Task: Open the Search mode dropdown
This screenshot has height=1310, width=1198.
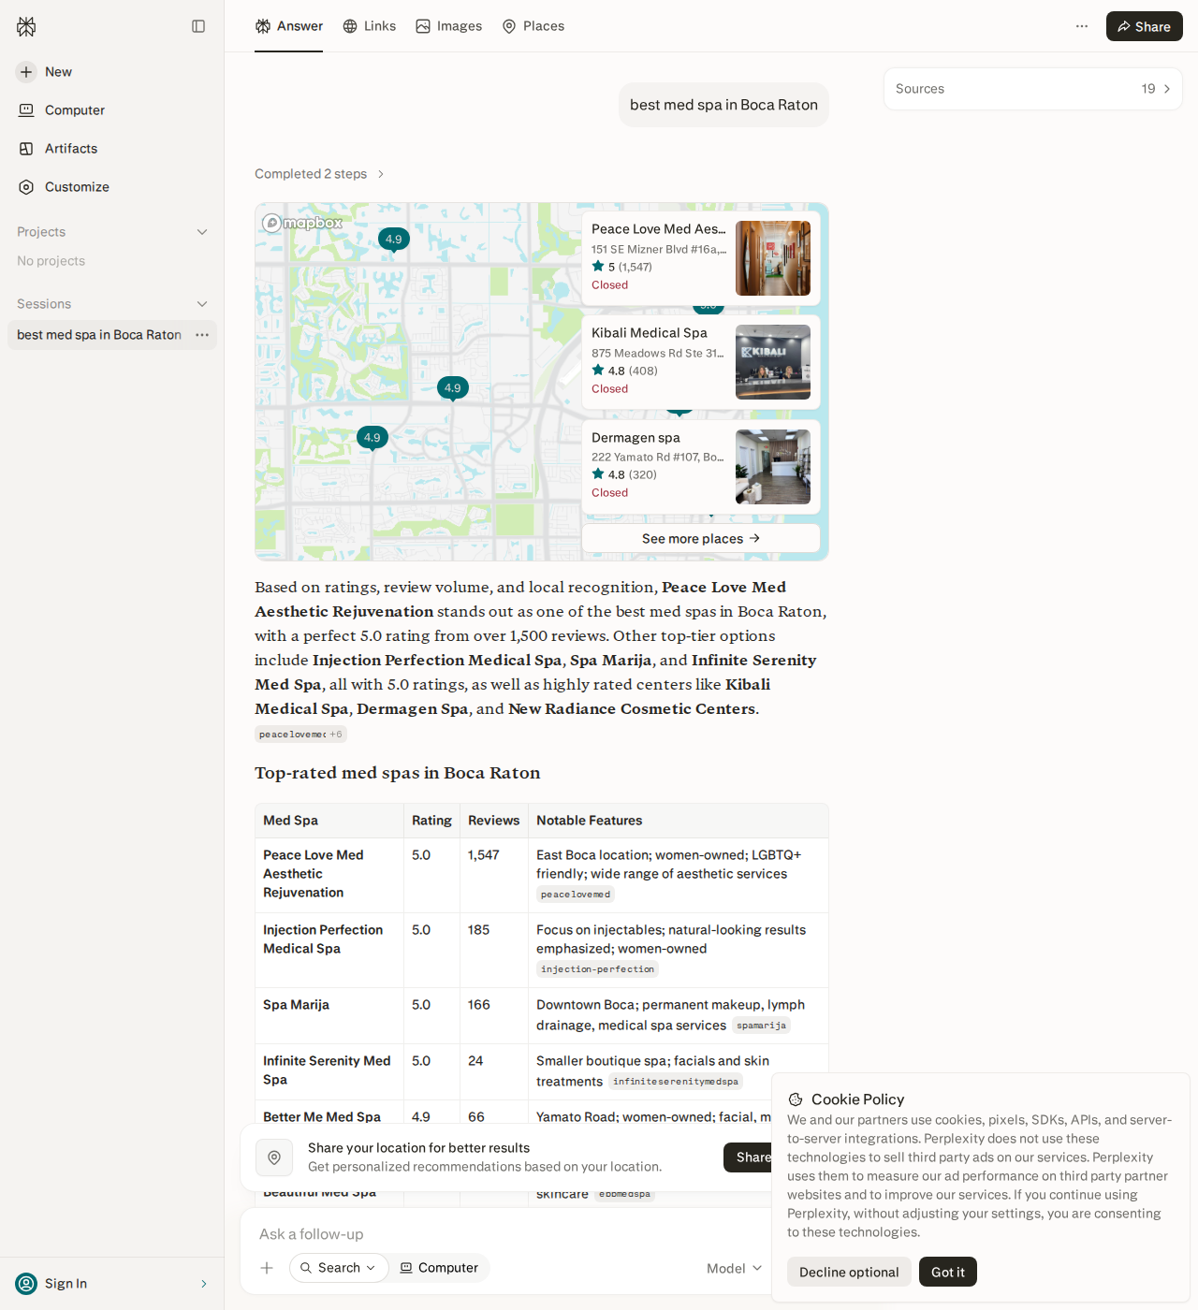Action: point(339,1268)
